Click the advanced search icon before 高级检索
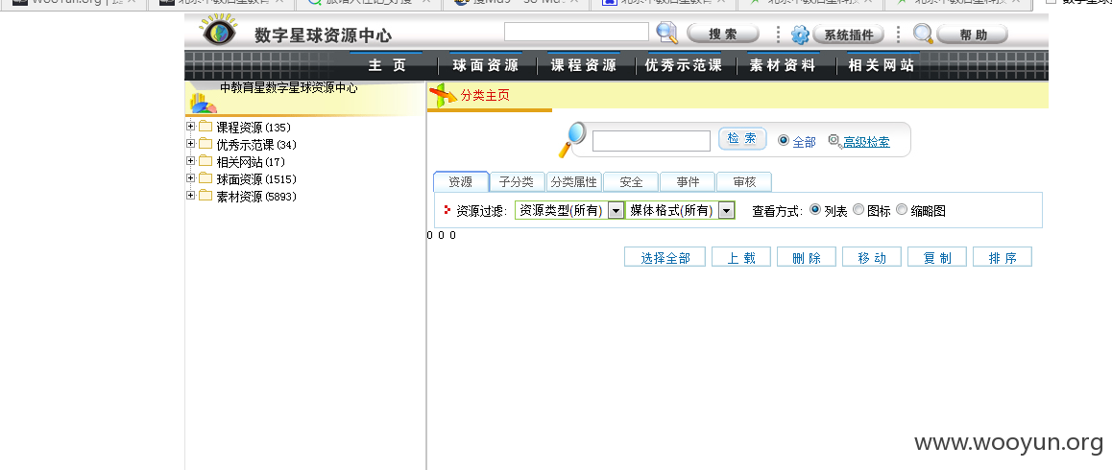The height and width of the screenshot is (470, 1112). pos(834,141)
